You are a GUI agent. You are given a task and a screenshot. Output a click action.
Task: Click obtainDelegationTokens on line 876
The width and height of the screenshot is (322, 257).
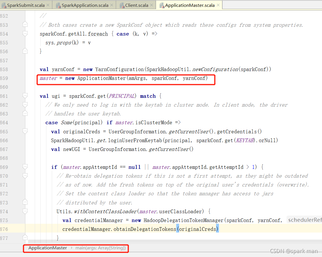[145, 229]
